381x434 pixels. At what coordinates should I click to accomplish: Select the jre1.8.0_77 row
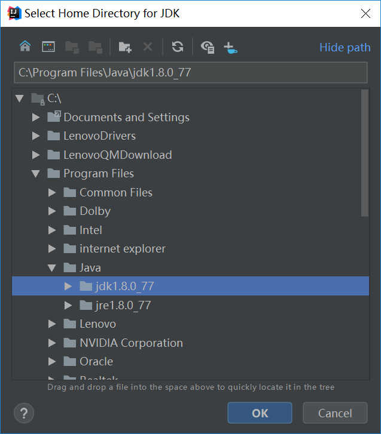click(190, 305)
